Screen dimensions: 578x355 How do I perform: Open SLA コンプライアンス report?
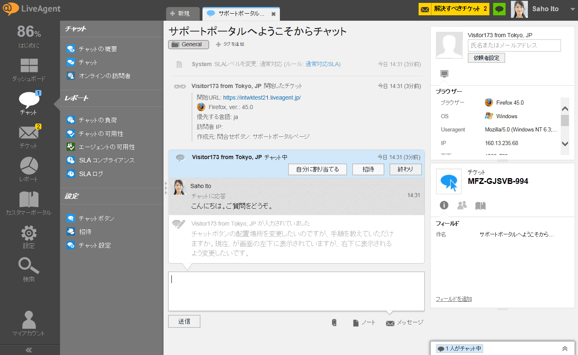tap(101, 160)
